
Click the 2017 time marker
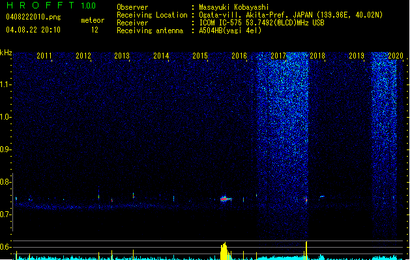[278, 56]
